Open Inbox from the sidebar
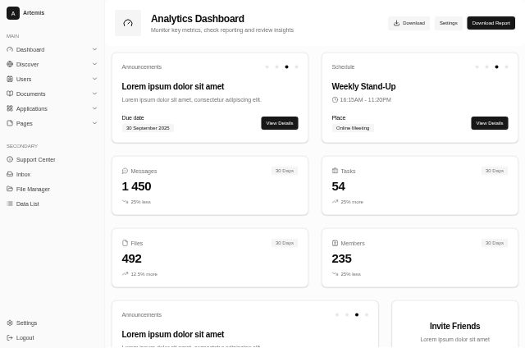Screen dimensions: 525x348 (x=23, y=174)
